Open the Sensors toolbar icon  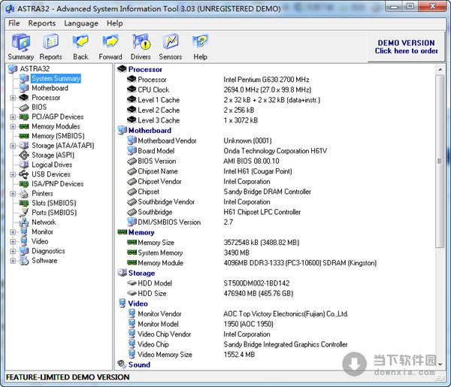(171, 47)
